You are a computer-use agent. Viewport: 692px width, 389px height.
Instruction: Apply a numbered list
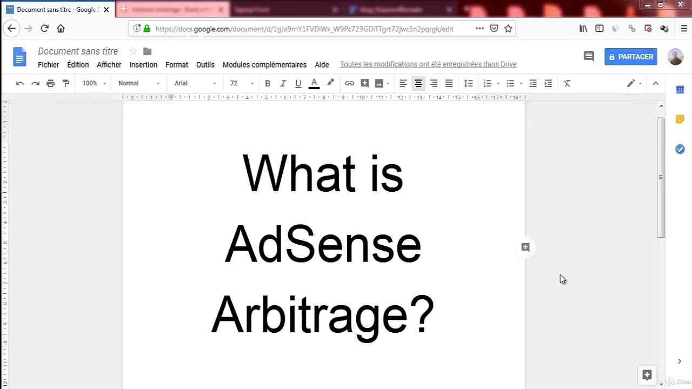pyautogui.click(x=487, y=83)
